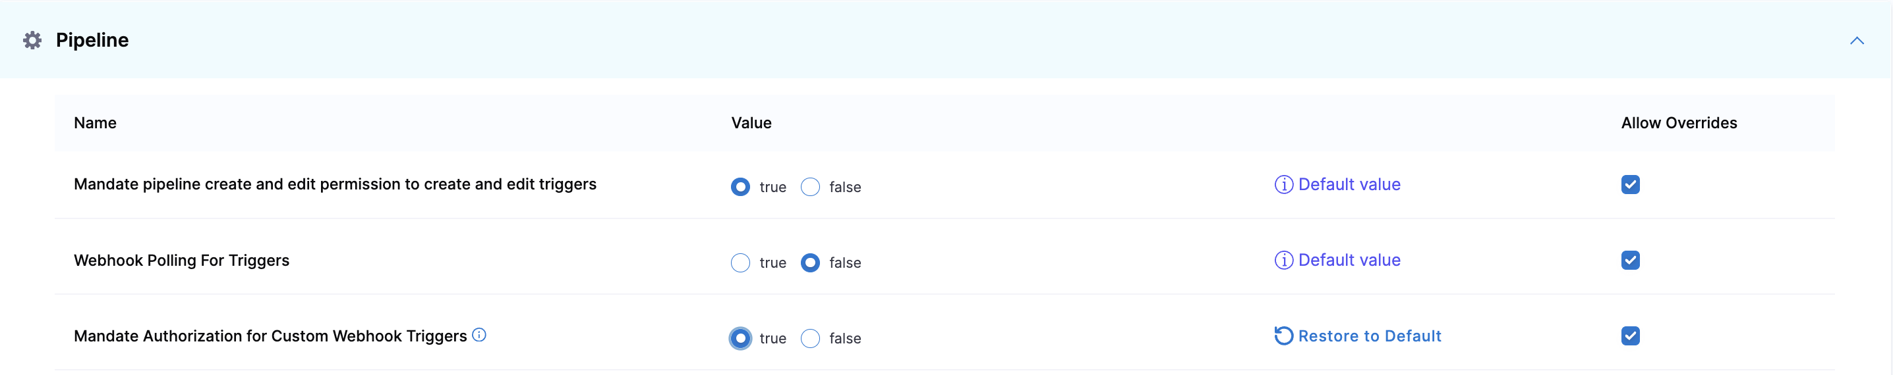Select false for Webhook Polling For Triggers
This screenshot has width=1893, height=375.
pyautogui.click(x=810, y=262)
